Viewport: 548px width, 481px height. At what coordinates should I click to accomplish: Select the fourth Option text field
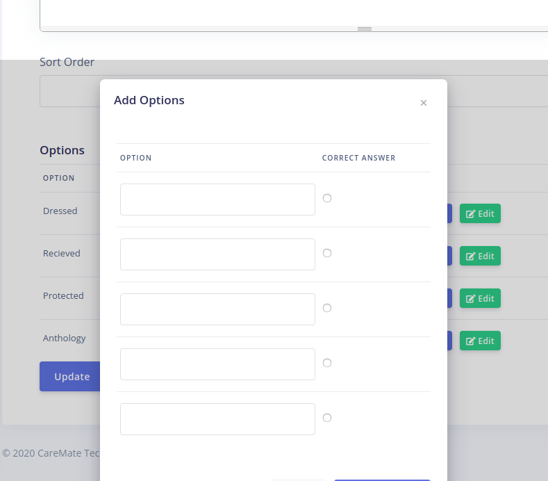[217, 364]
